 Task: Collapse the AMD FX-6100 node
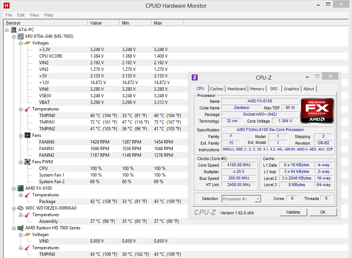tap(14, 189)
